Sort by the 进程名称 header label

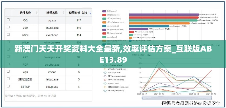[x=52, y=13]
